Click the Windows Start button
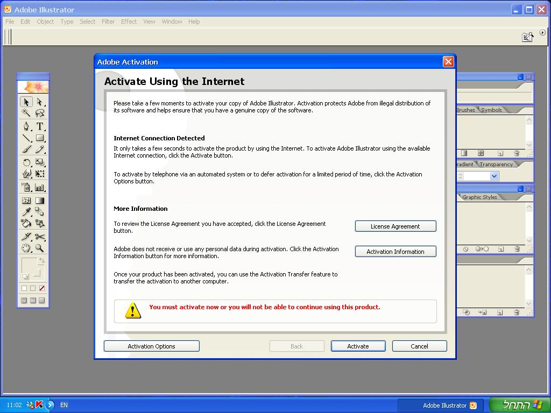 coord(519,405)
